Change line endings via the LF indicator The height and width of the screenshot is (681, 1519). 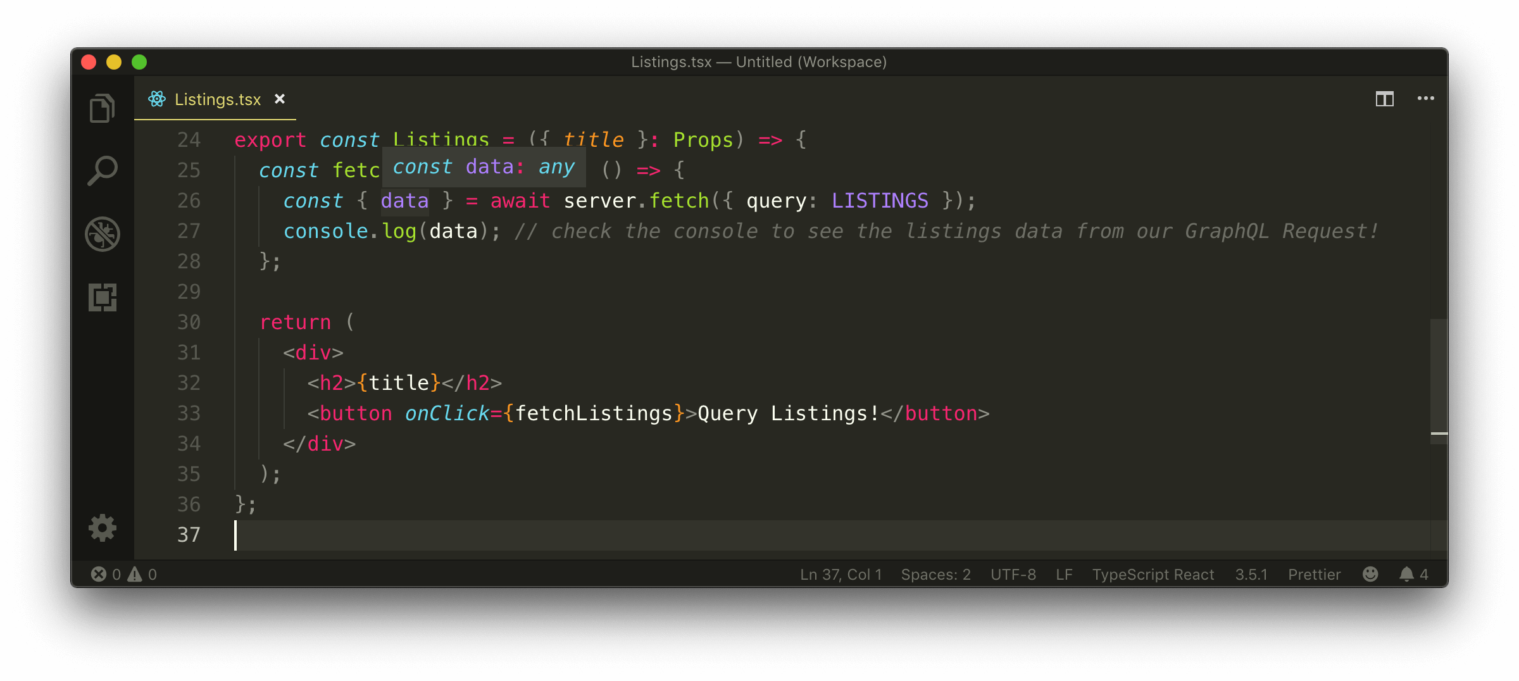coord(1064,574)
